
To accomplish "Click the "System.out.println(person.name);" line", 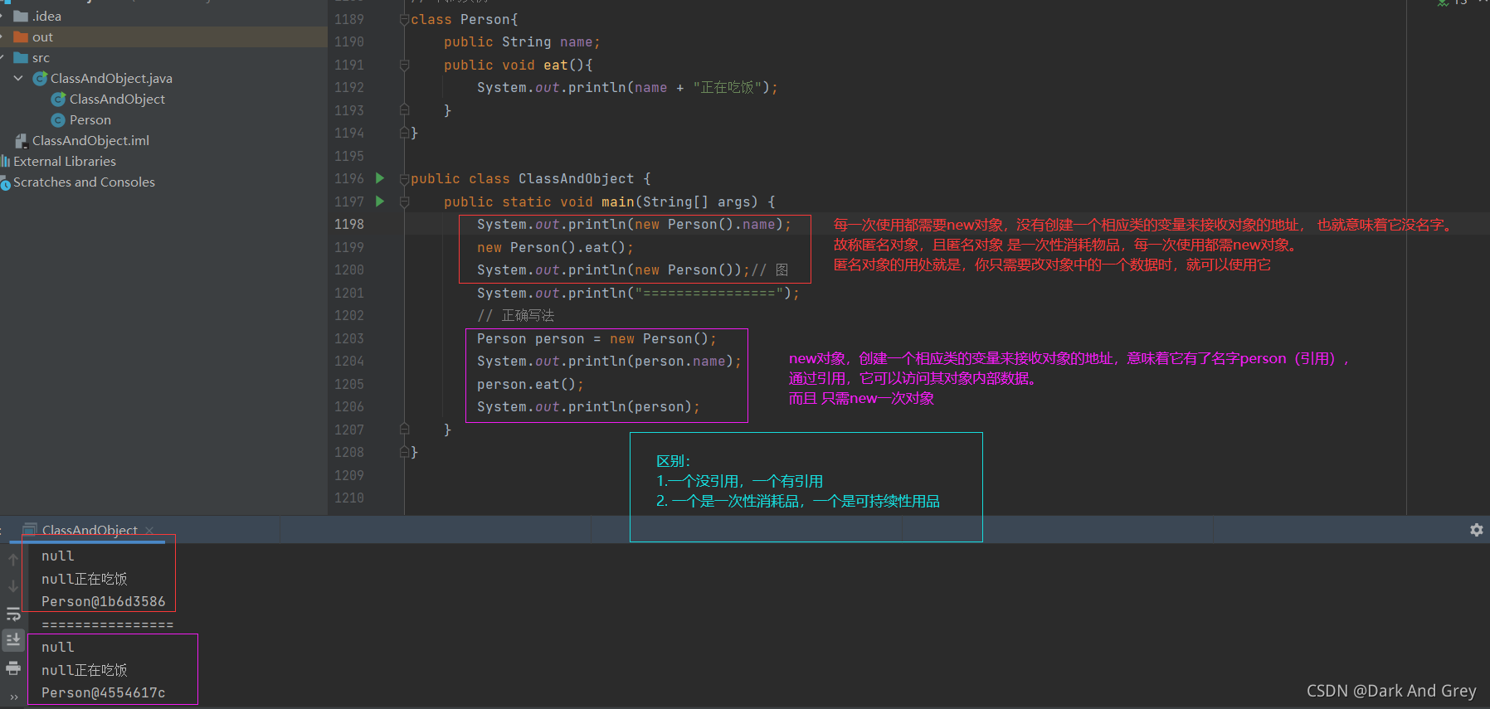I will pyautogui.click(x=609, y=361).
